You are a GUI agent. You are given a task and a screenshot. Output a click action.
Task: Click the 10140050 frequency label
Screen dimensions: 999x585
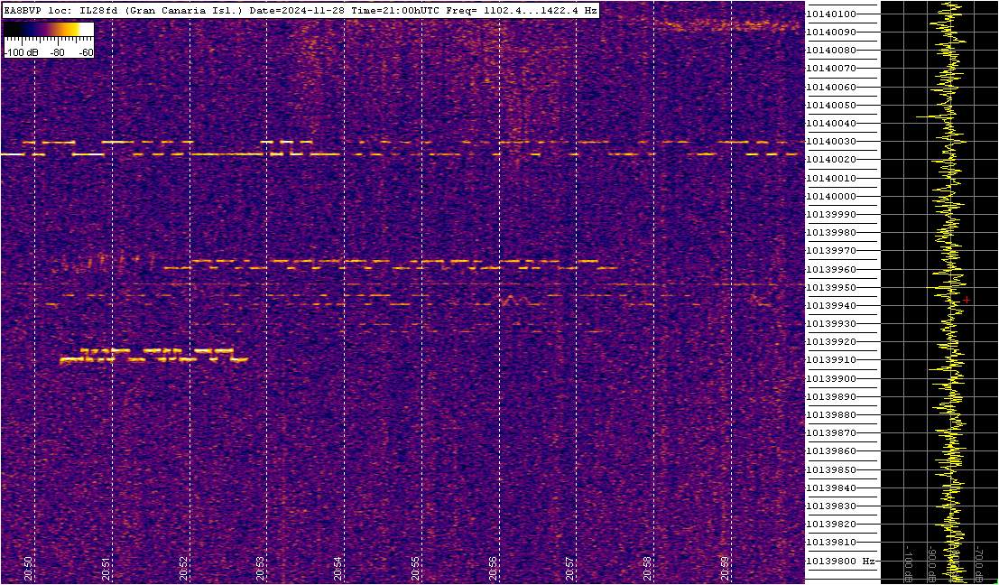(831, 105)
